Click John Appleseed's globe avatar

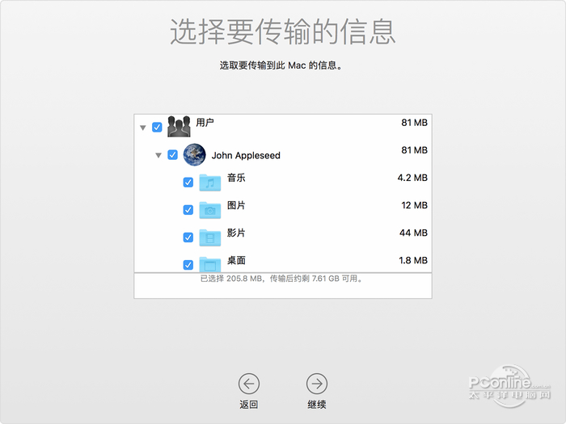pos(195,155)
